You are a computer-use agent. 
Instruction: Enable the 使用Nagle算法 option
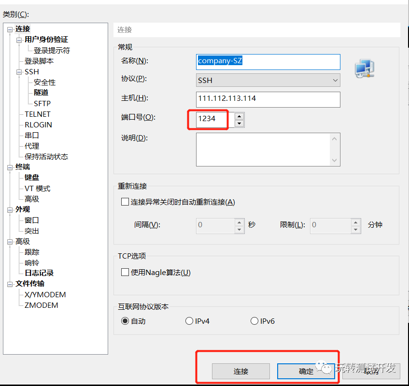[123, 272]
